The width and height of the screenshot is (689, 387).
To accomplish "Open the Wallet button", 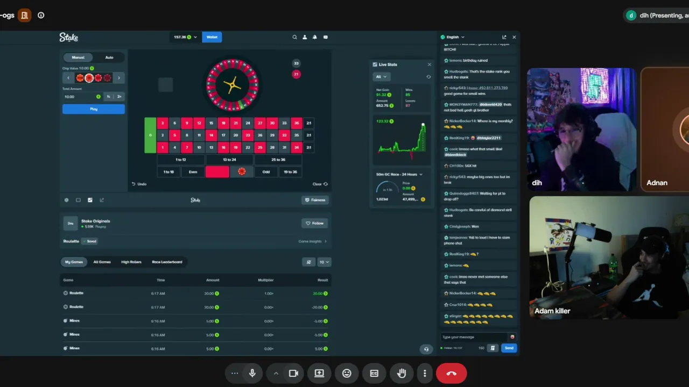I will (212, 37).
